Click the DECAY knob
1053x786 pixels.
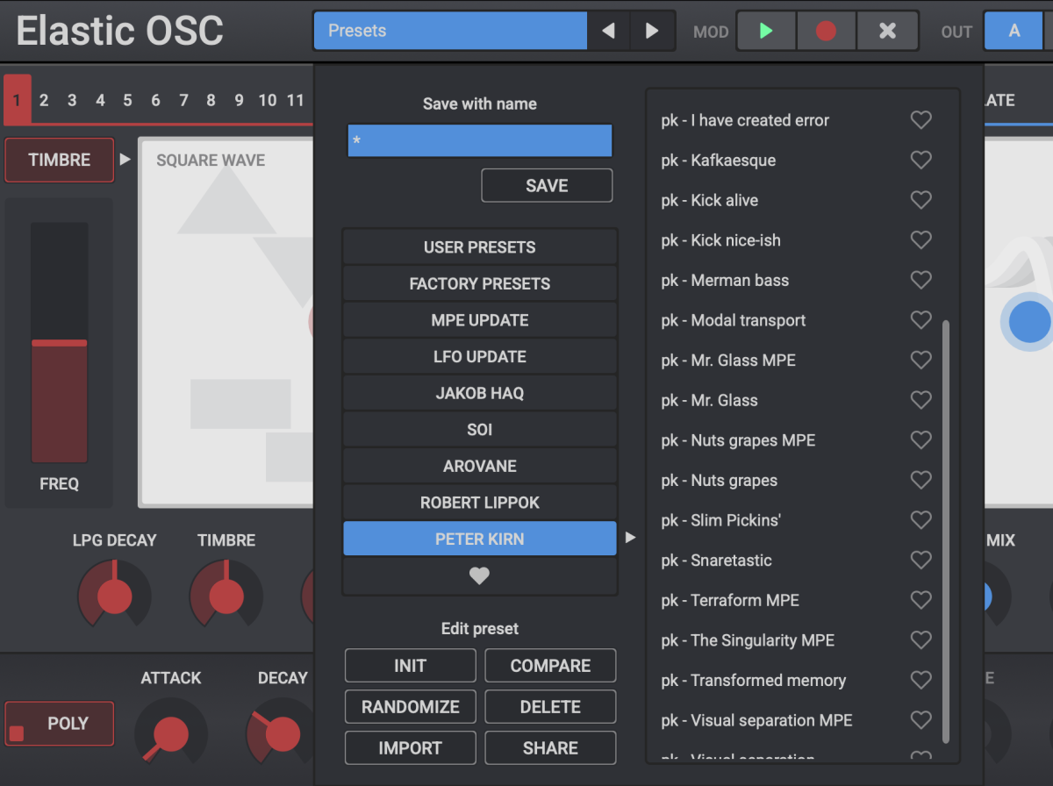click(x=282, y=733)
